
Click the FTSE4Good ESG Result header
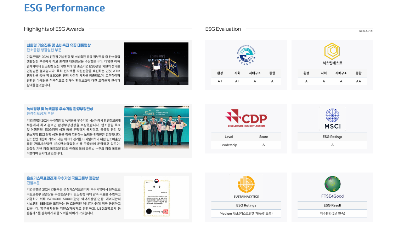(x=332, y=205)
